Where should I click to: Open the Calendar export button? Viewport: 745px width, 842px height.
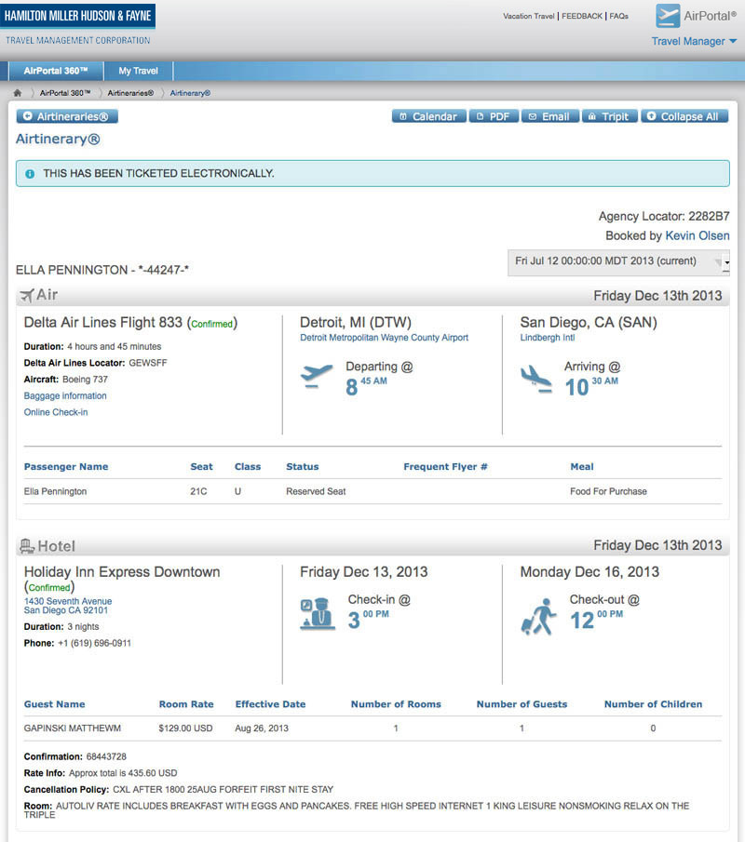429,116
